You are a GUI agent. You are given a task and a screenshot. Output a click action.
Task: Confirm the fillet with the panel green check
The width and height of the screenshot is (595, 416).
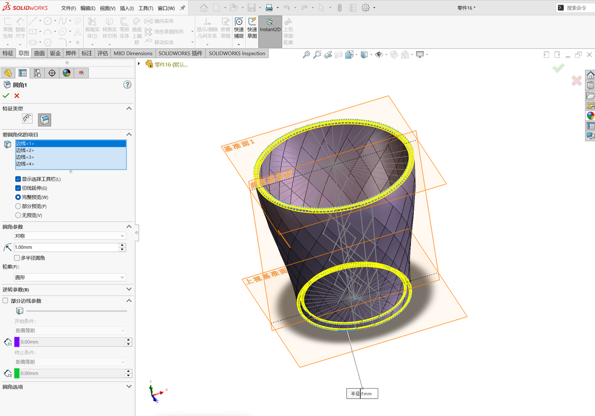tap(6, 96)
